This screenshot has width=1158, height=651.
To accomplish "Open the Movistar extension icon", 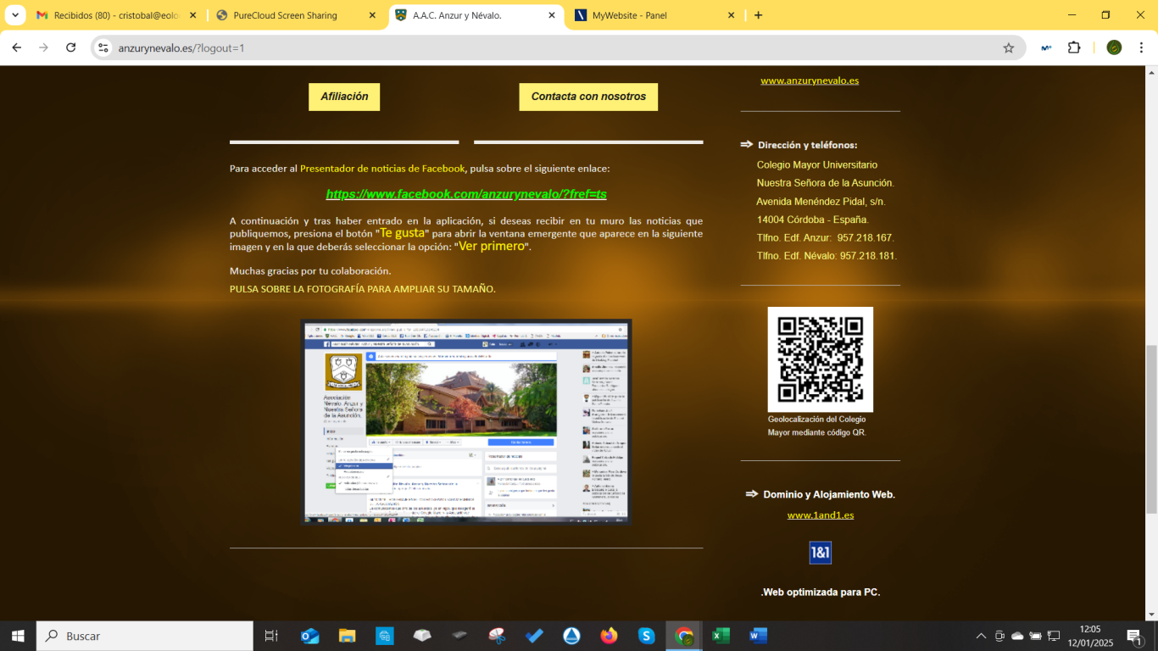I will click(x=1047, y=47).
